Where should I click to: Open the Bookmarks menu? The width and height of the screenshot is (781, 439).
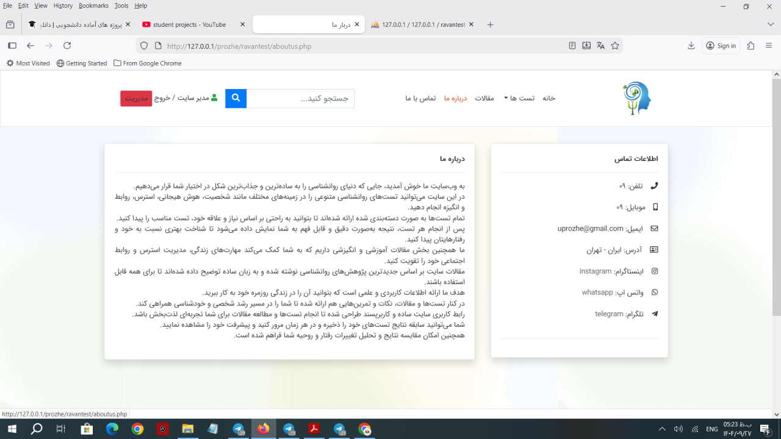(93, 5)
